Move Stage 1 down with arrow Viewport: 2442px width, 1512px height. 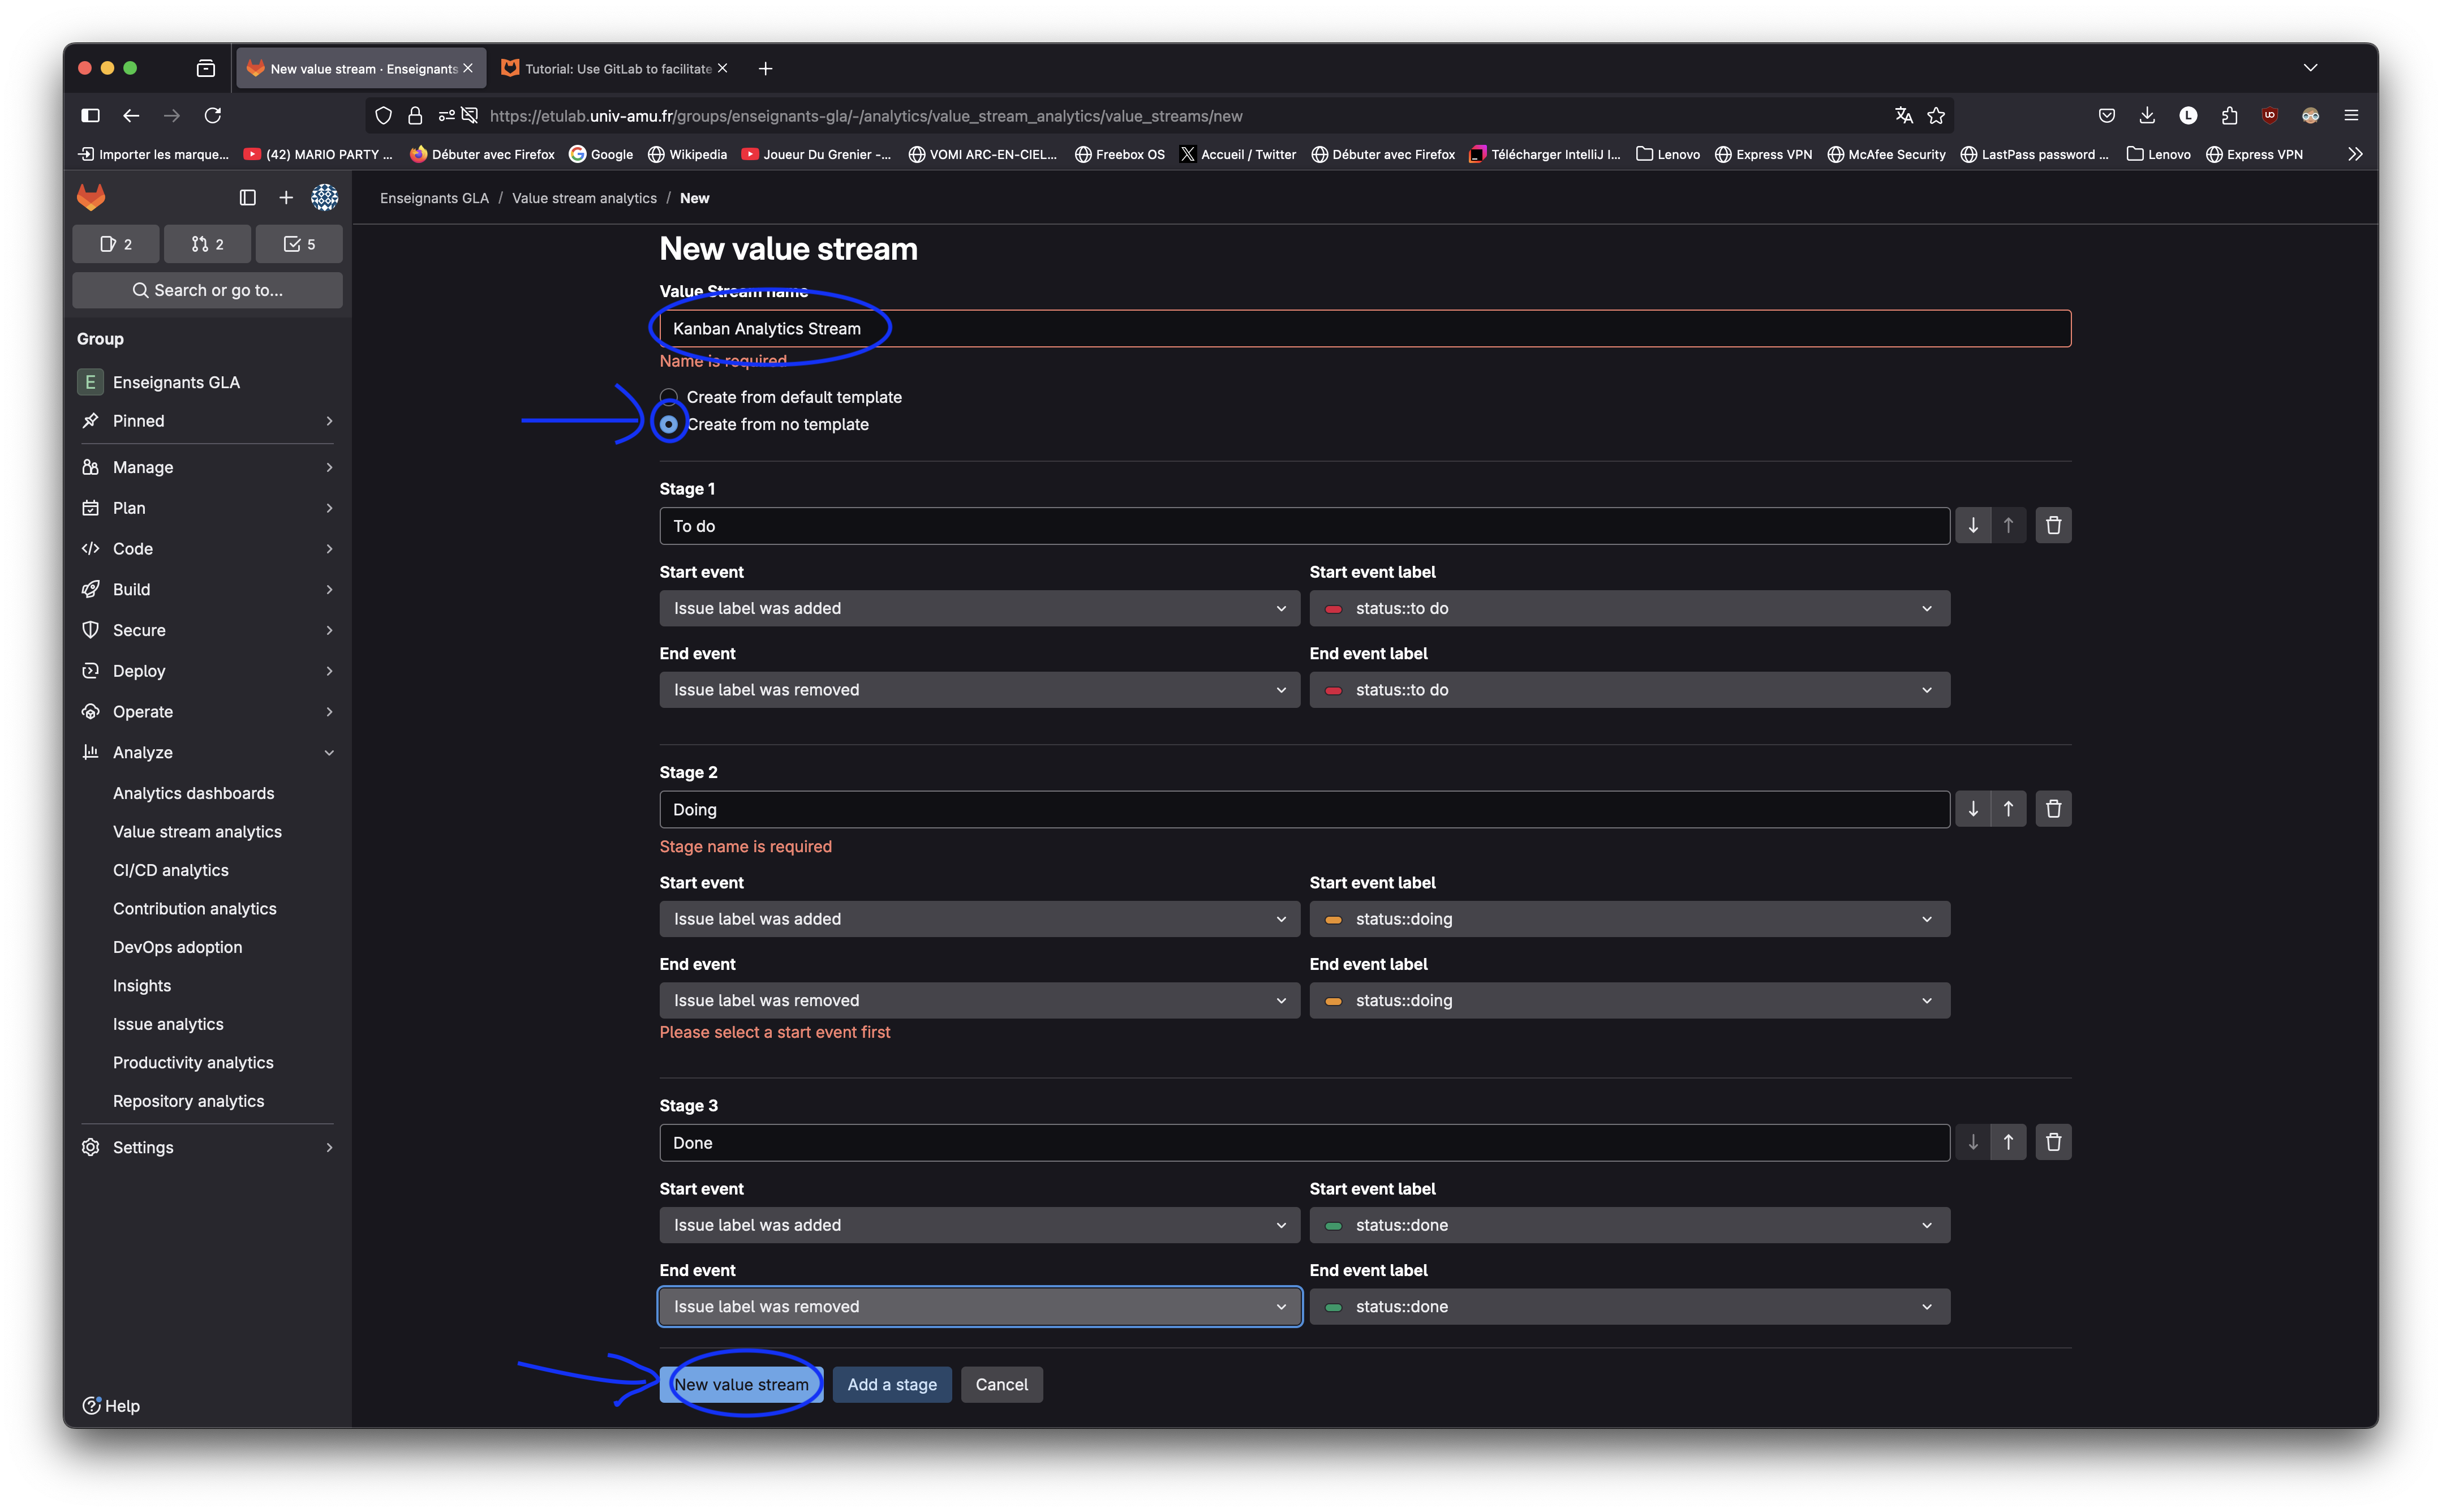coord(1973,525)
